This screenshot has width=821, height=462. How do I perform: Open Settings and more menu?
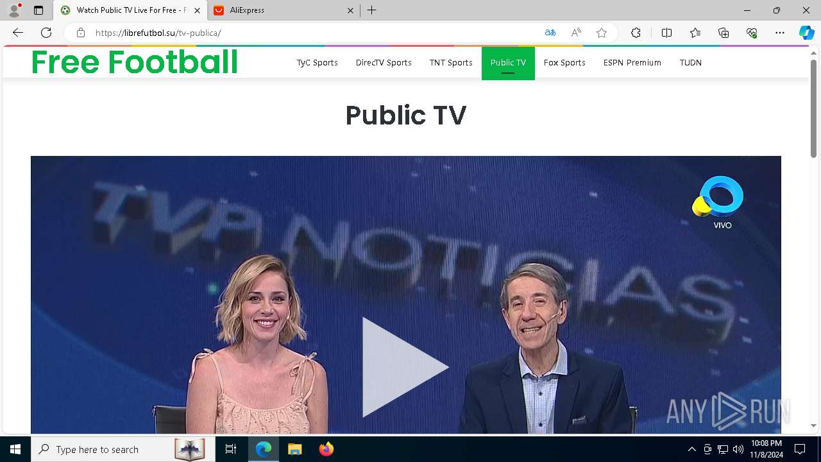point(780,33)
